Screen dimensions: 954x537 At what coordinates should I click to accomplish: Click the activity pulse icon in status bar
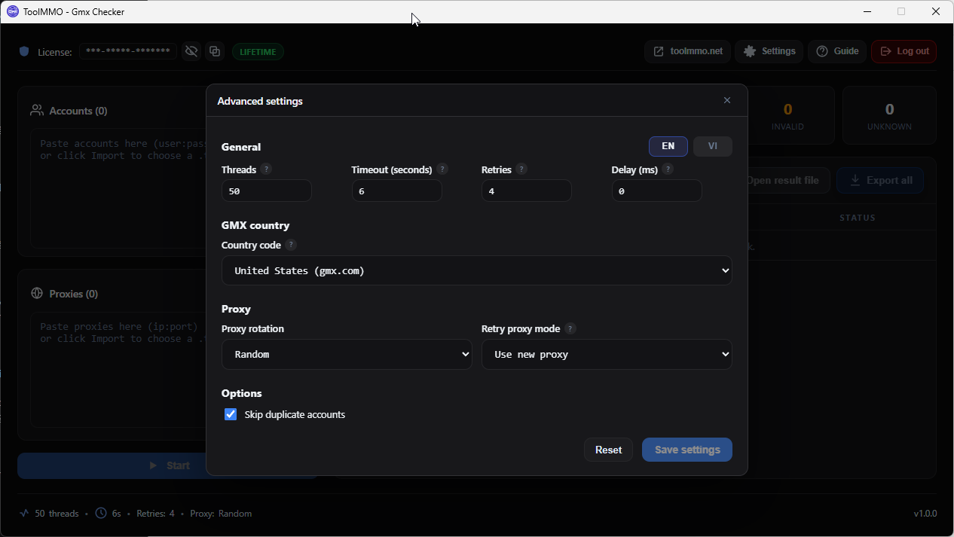[24, 513]
